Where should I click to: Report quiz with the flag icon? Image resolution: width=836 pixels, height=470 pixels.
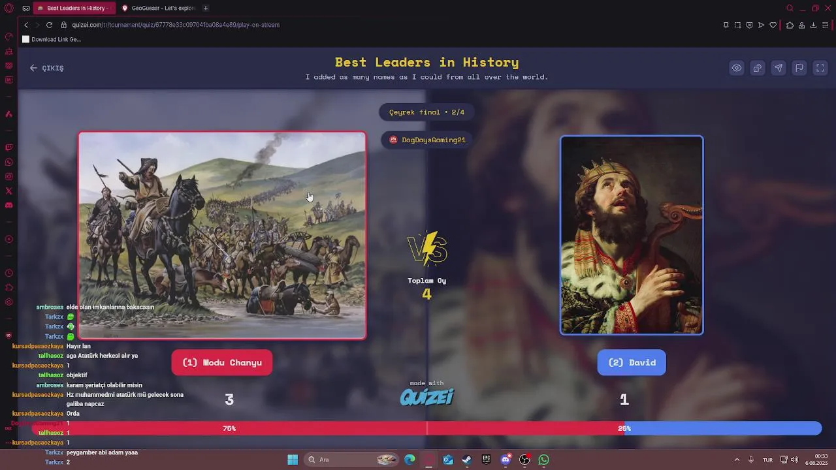(799, 68)
